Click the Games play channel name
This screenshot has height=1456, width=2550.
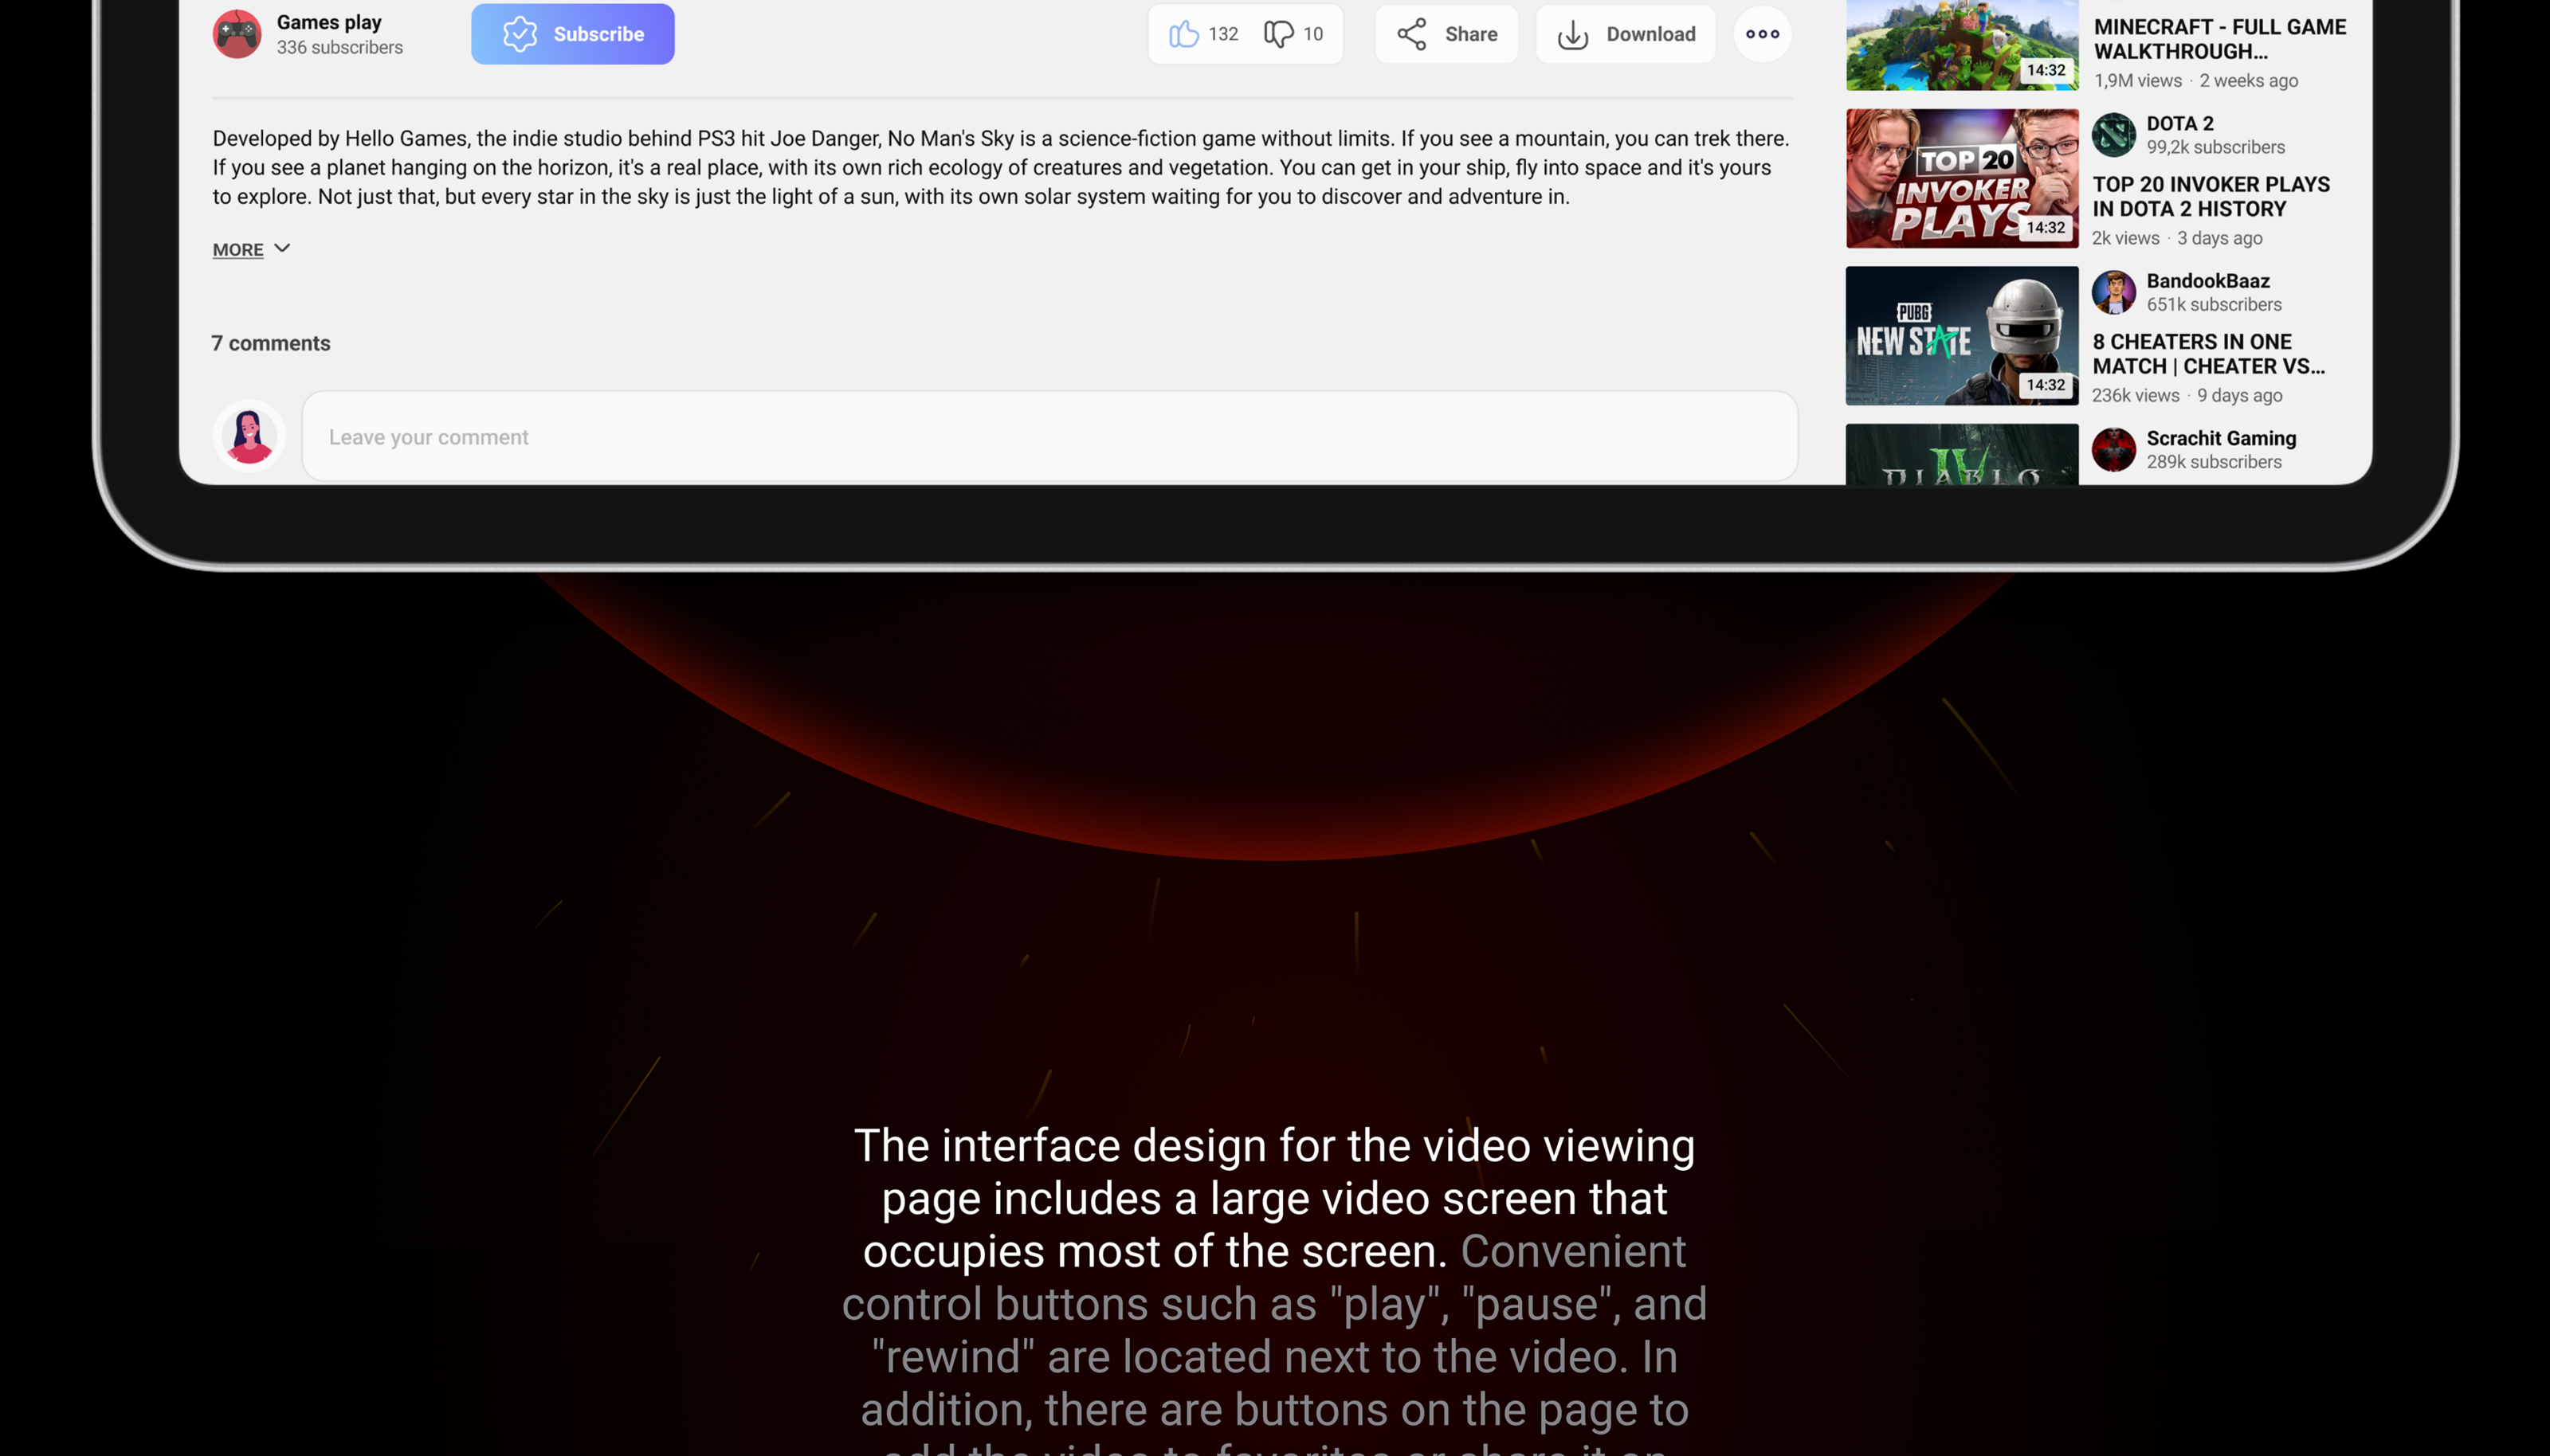click(x=329, y=22)
